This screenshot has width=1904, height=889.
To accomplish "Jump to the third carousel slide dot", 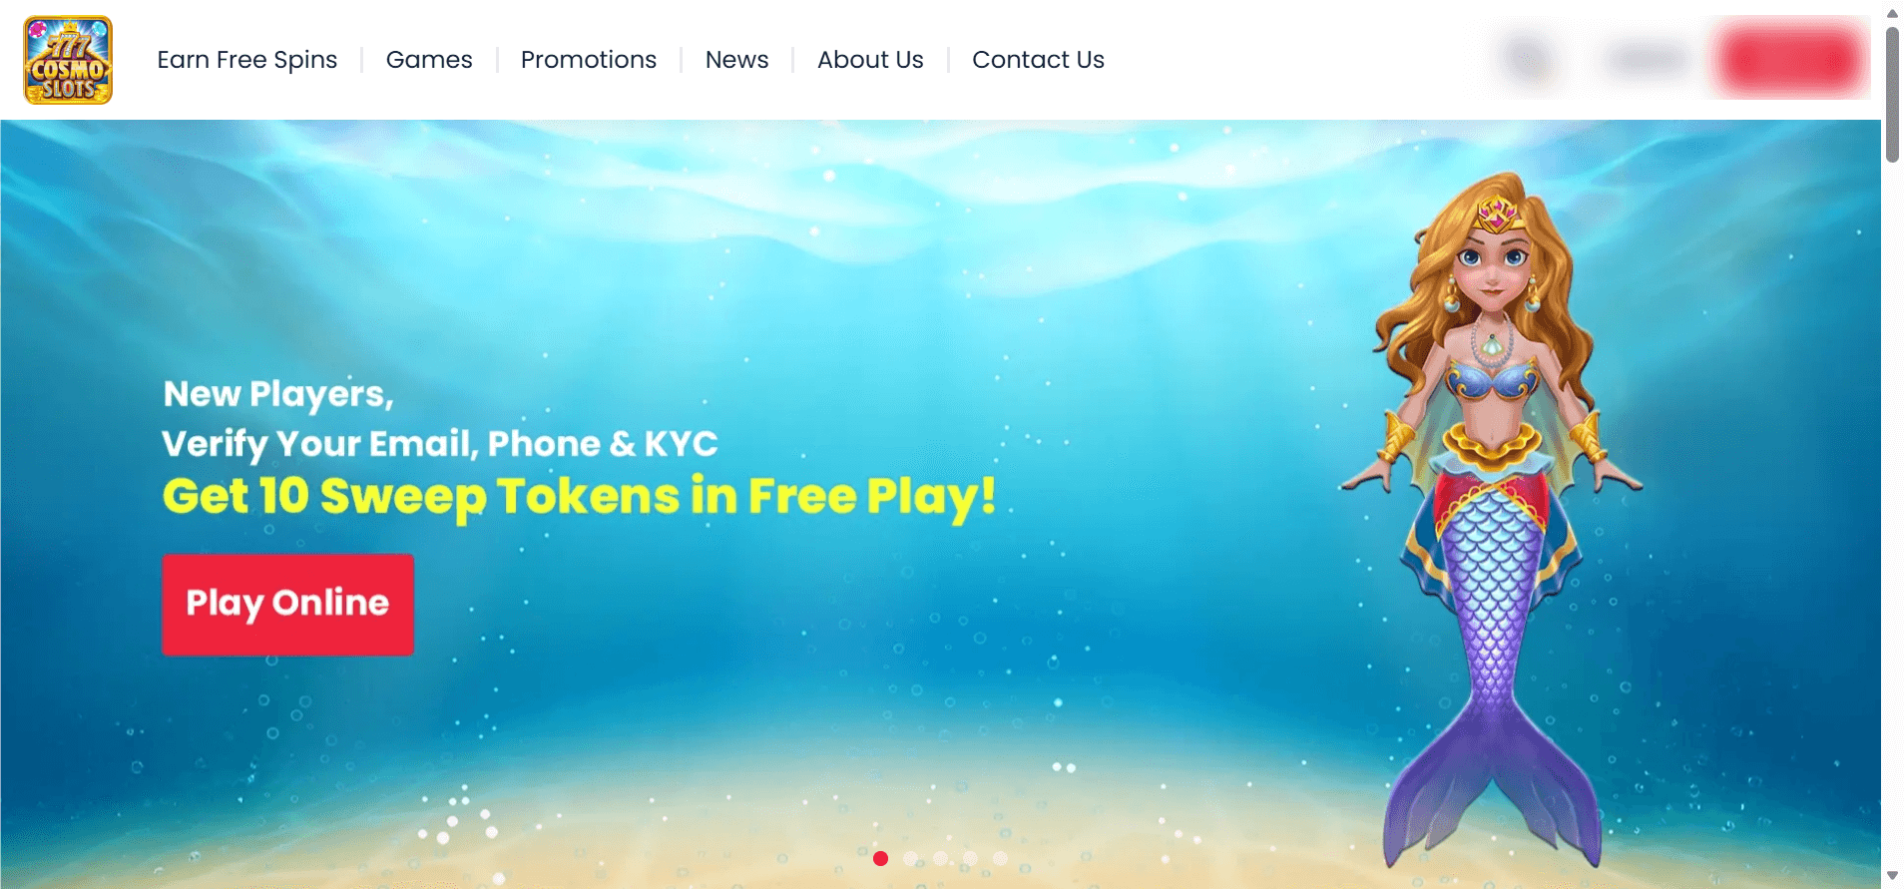I will click(940, 858).
